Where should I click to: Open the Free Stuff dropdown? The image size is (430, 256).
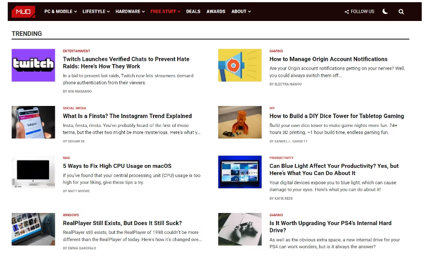pos(166,12)
